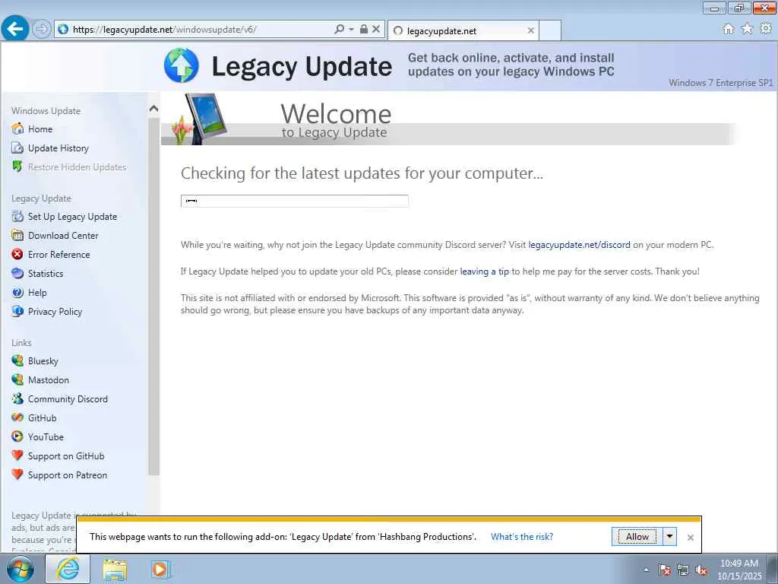778x584 pixels.
Task: Click the security lock icon in address bar
Action: [x=364, y=30]
